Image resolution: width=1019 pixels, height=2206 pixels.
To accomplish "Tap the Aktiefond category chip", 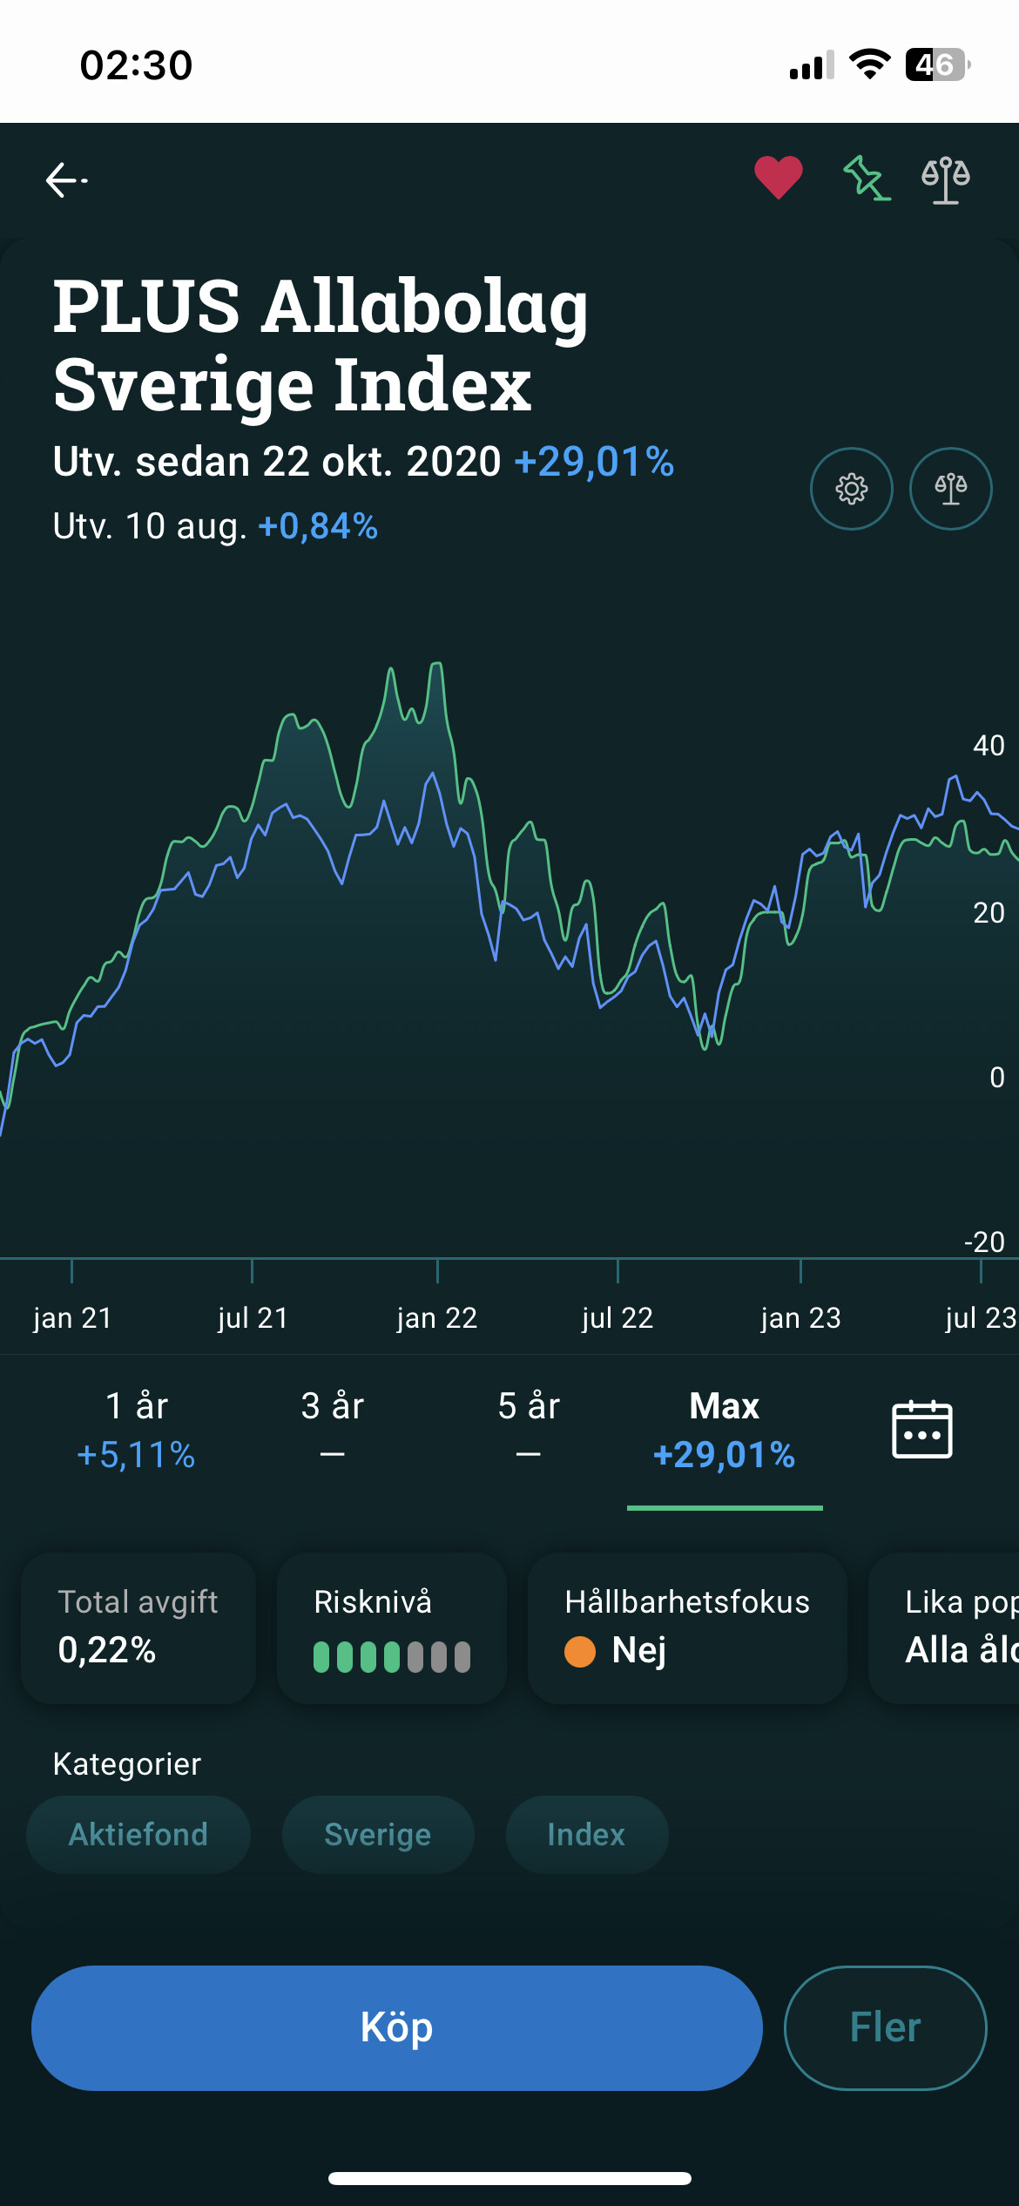I will click(138, 1834).
